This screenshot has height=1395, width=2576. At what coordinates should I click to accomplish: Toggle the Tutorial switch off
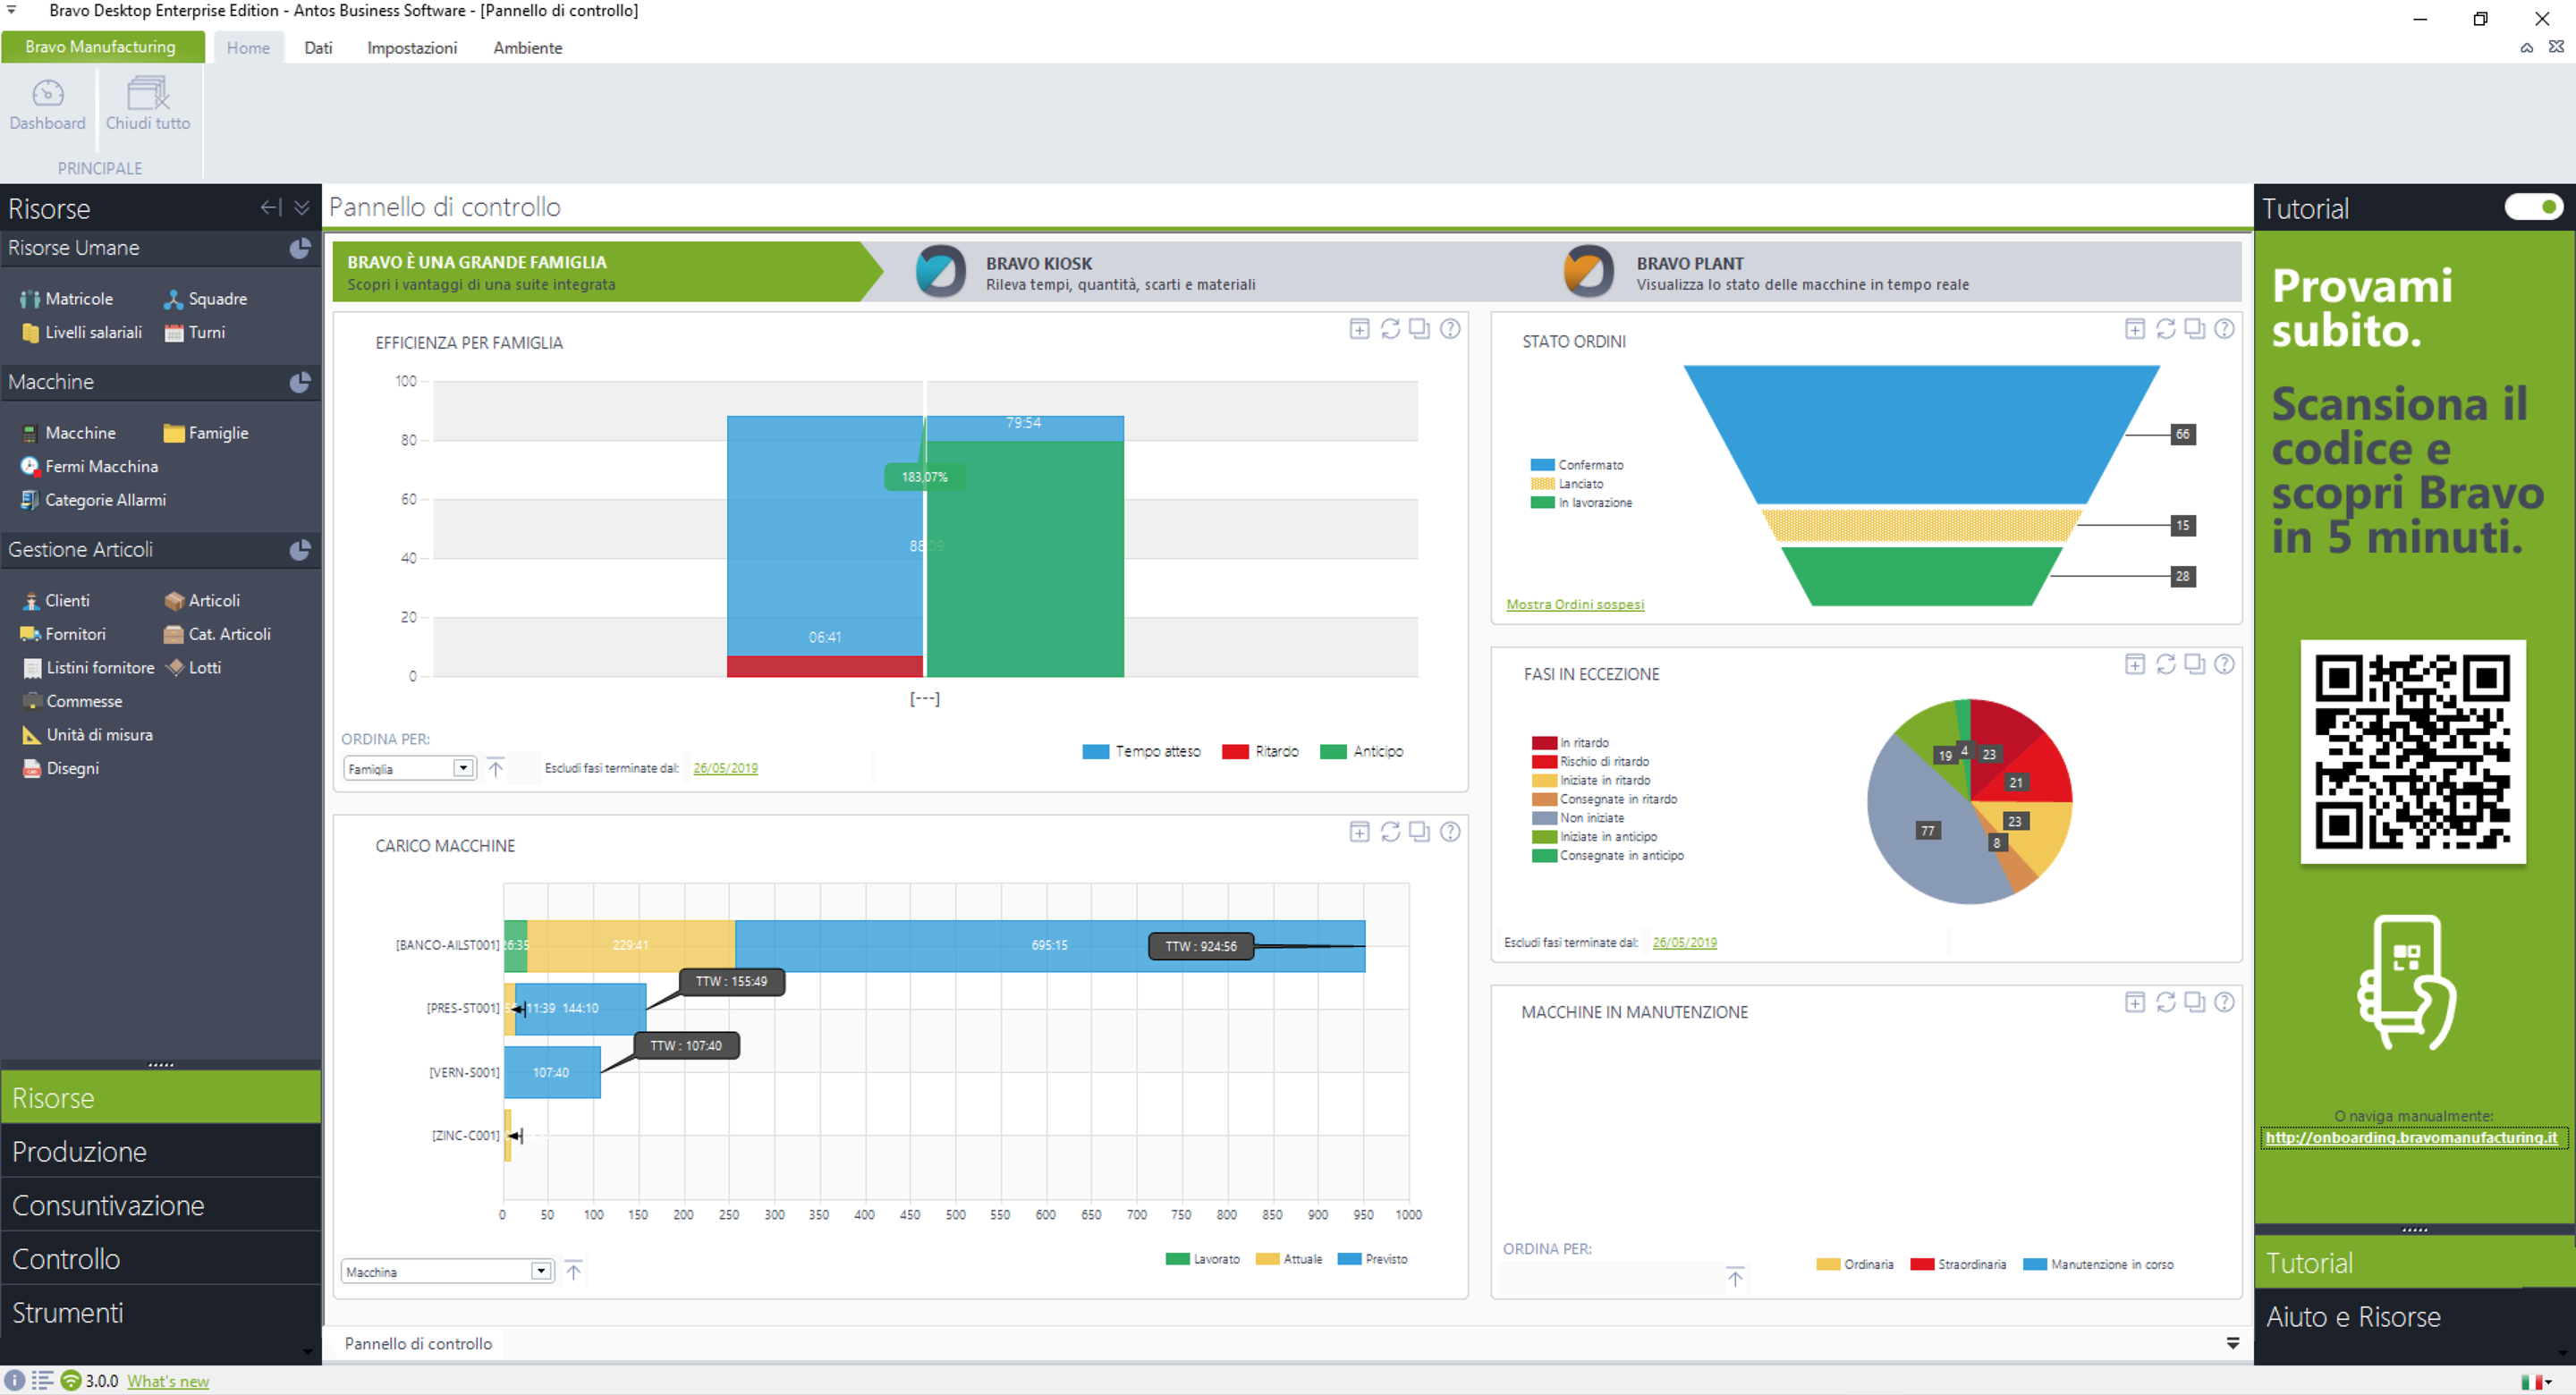[x=2534, y=207]
